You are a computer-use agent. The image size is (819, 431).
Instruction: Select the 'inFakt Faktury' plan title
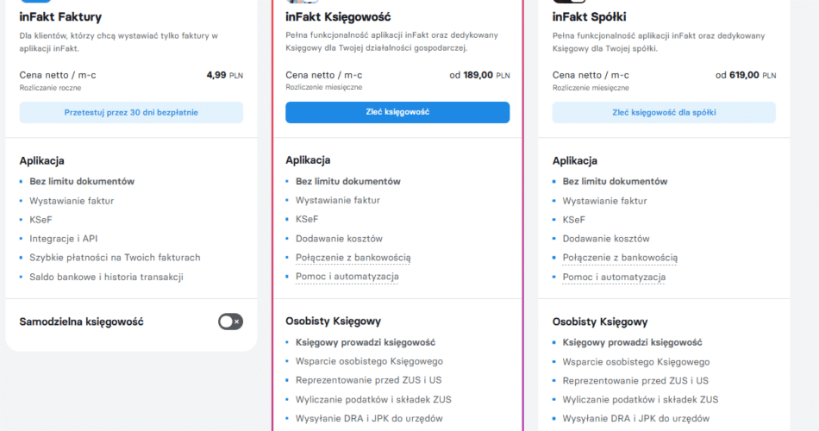click(60, 16)
